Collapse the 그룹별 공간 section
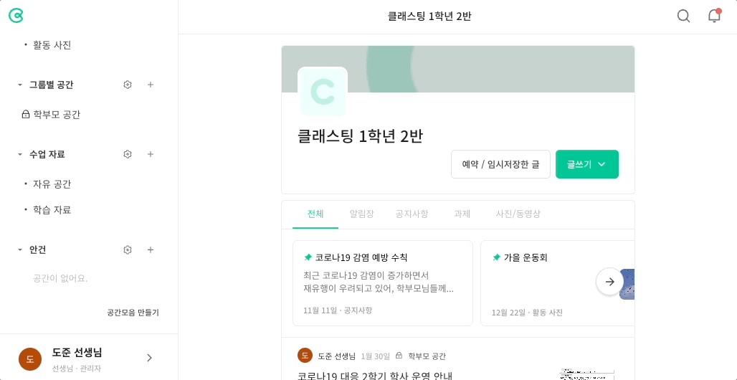This screenshot has width=737, height=380. pyautogui.click(x=20, y=85)
